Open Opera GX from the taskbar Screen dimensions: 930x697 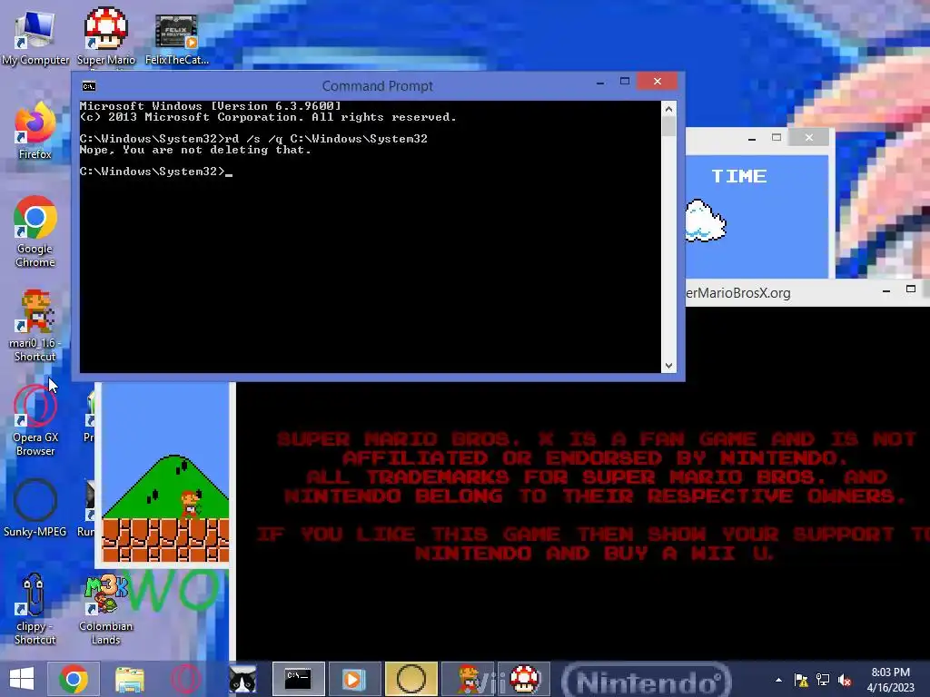click(x=185, y=679)
